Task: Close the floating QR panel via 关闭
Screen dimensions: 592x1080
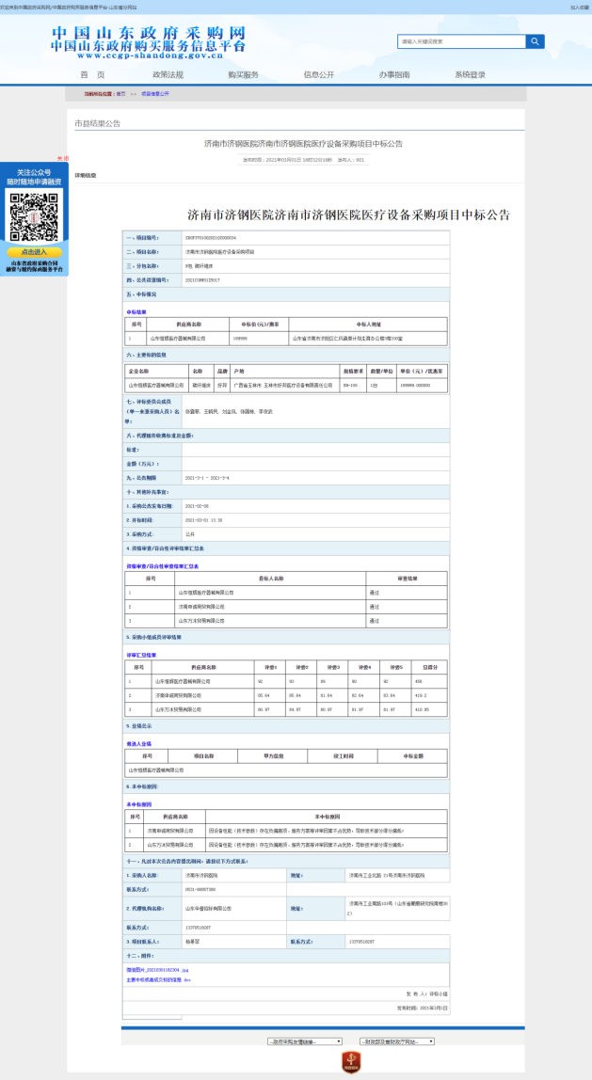Action: (63, 158)
